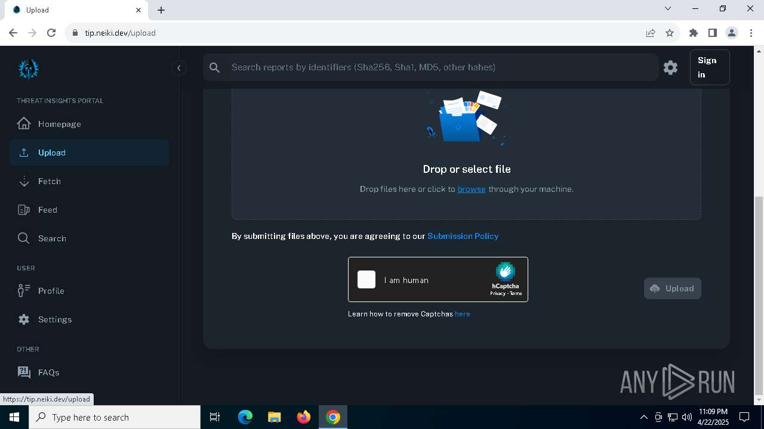The height and width of the screenshot is (429, 764).
Task: Open the hCaptcha Privacy link
Action: click(x=497, y=293)
